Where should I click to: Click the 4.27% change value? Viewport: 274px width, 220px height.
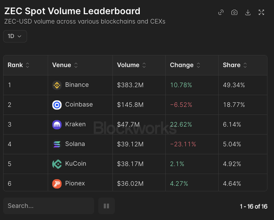(179, 184)
